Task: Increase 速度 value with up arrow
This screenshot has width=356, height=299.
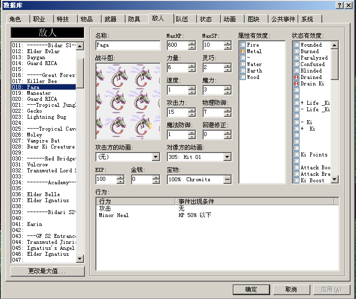Action: tap(192, 88)
